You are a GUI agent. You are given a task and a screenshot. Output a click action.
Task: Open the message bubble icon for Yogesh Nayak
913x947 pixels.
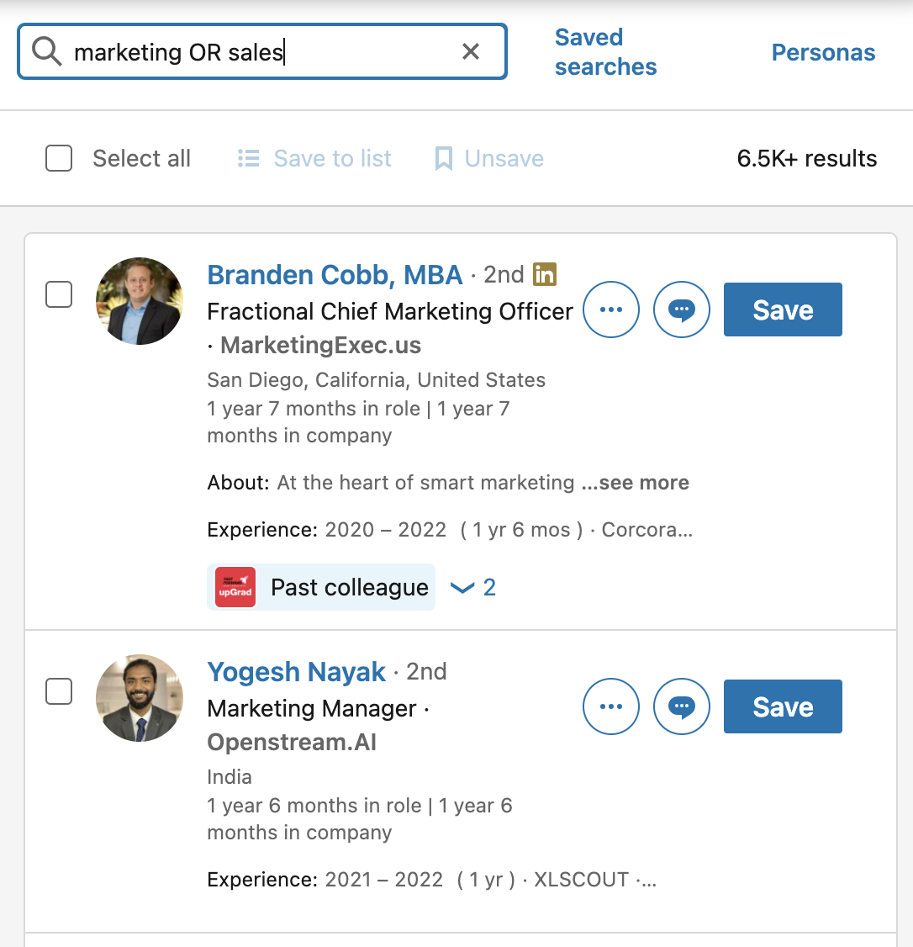(x=682, y=706)
